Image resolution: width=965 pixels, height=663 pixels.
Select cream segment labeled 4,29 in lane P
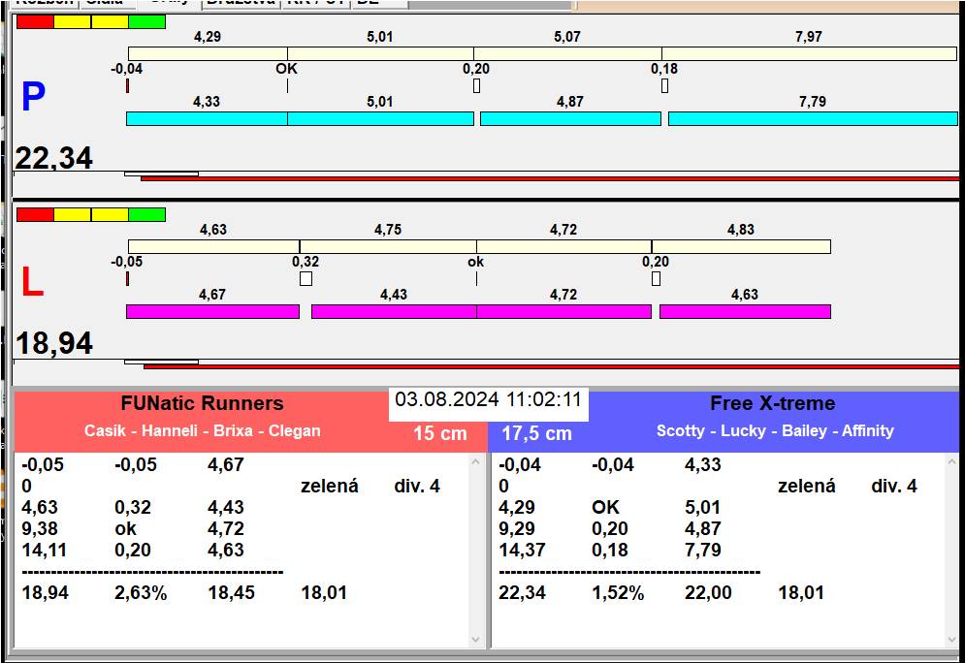[208, 53]
